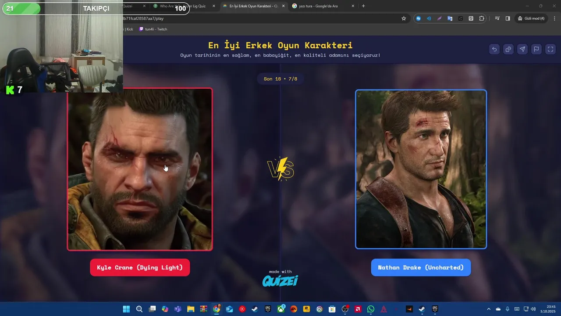The image size is (561, 316).
Task: Open the Chrome extensions puzzle icon
Action: 482,18
